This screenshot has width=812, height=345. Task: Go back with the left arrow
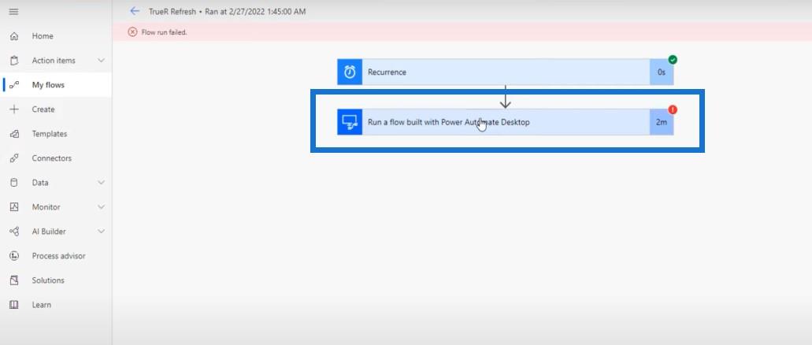click(x=135, y=11)
